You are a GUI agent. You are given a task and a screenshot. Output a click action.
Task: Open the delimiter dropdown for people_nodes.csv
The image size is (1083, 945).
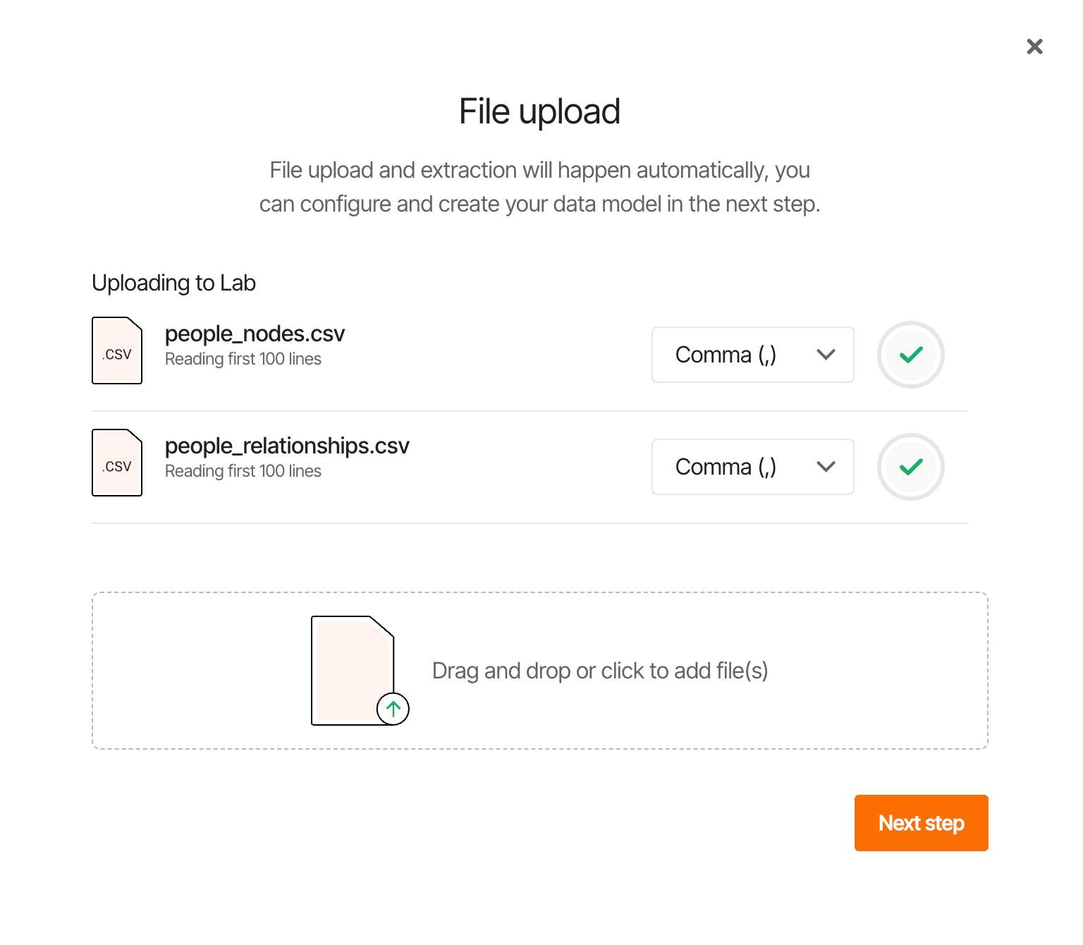click(752, 355)
